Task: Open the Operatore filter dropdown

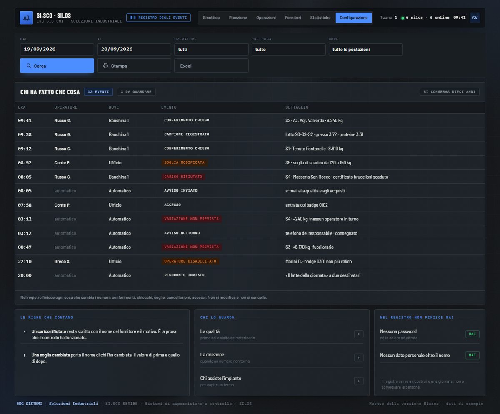Action: coord(212,49)
